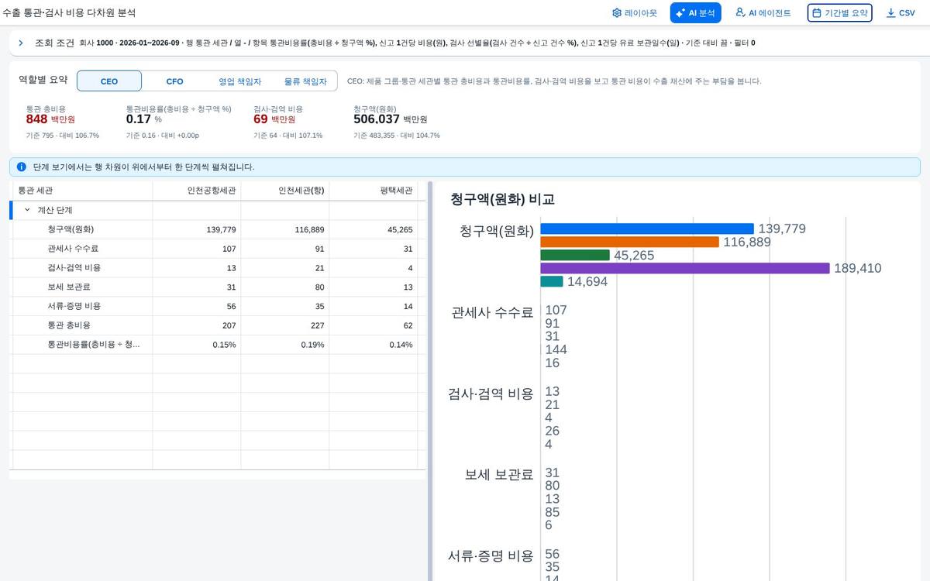Image resolution: width=930 pixels, height=581 pixels.
Task: Click the 통관 총비용 848 백만원 KPI
Action: [x=63, y=122]
